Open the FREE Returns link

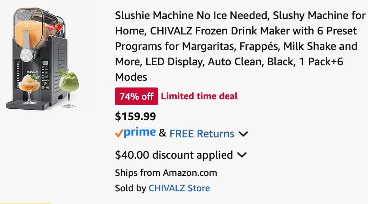pos(202,133)
